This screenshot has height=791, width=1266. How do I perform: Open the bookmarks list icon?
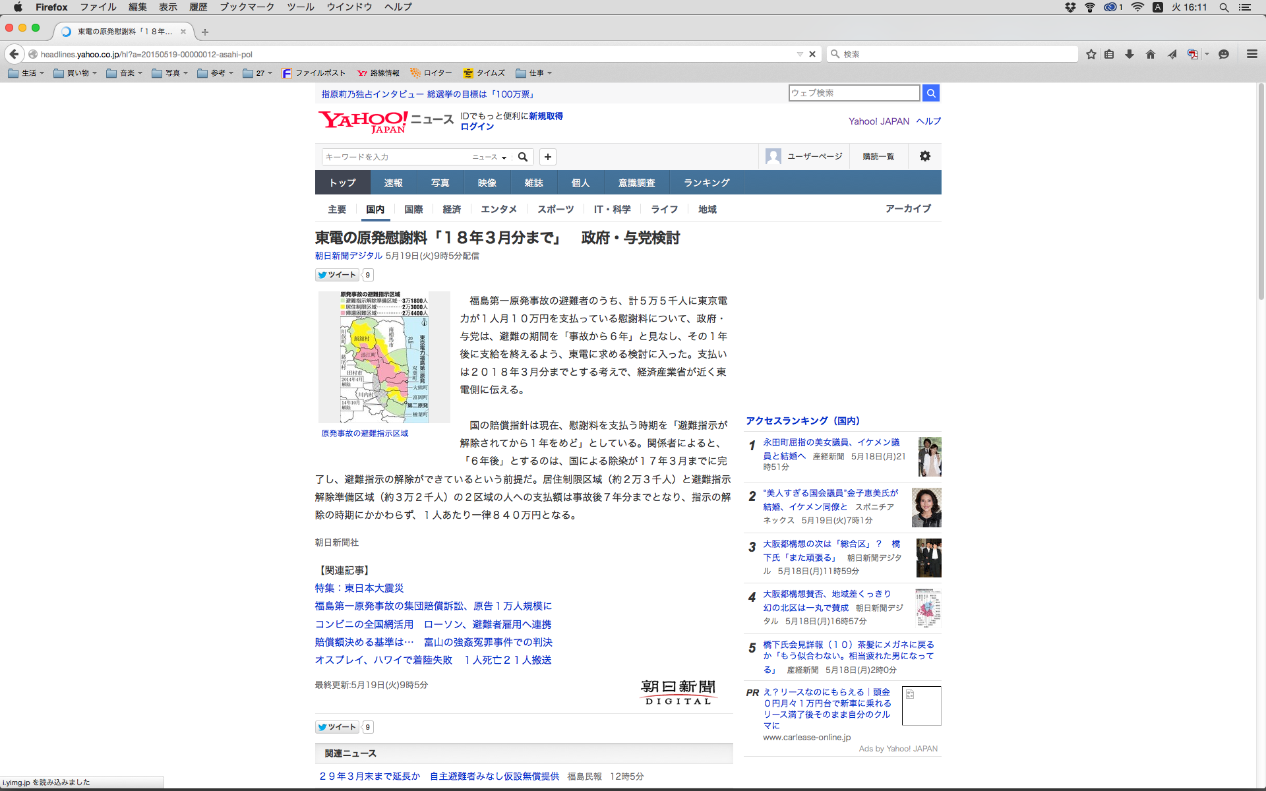click(x=1109, y=54)
